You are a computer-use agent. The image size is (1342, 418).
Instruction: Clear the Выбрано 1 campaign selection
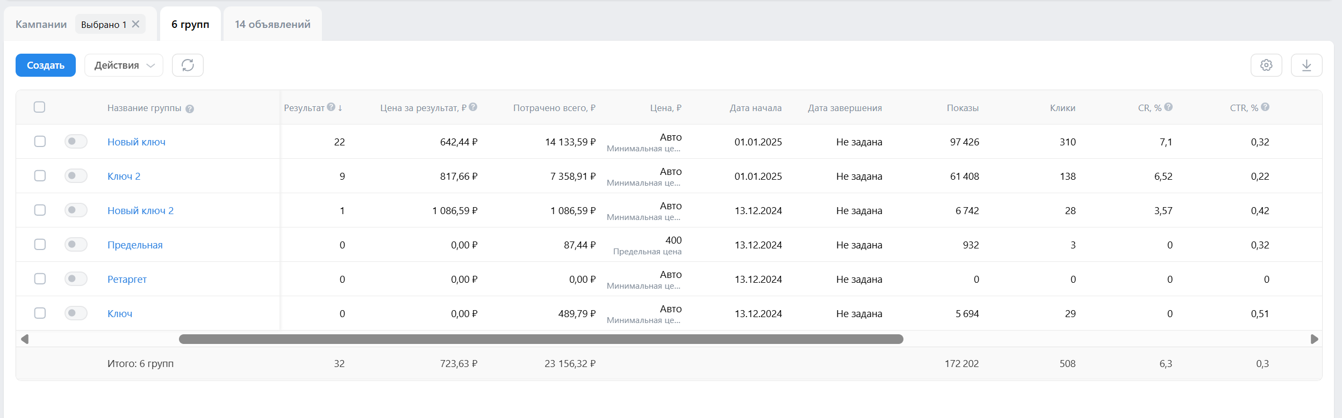pyautogui.click(x=136, y=24)
